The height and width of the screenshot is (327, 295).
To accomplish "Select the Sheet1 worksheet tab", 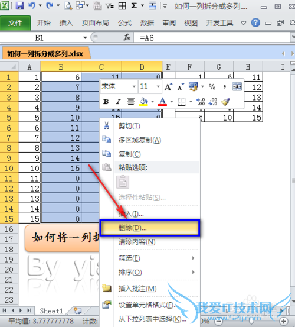I will 51,311.
